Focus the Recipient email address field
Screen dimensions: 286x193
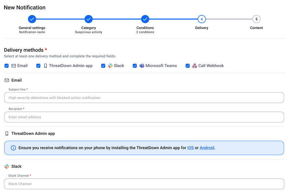144,117
